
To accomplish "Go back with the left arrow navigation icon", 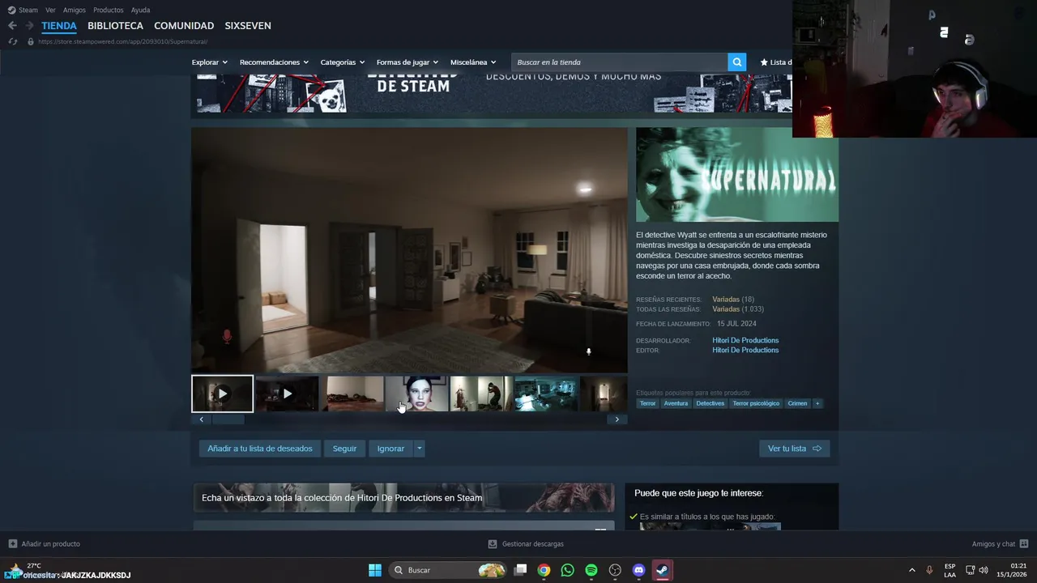I will click(12, 26).
